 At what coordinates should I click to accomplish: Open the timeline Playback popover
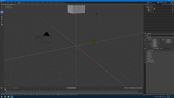pos(5,88)
